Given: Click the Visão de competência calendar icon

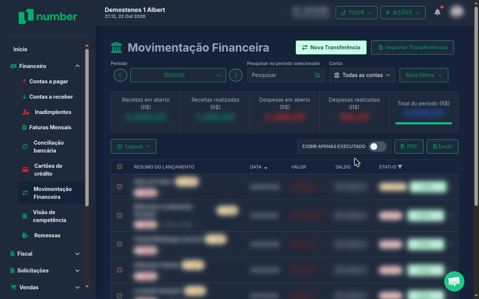Looking at the screenshot, I should pos(25,216).
